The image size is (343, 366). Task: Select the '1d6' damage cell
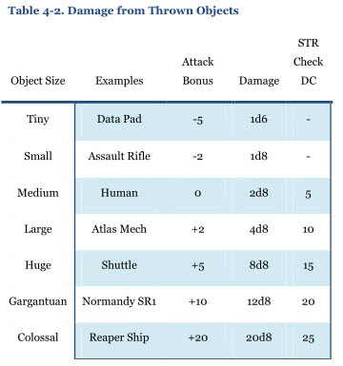click(x=259, y=119)
